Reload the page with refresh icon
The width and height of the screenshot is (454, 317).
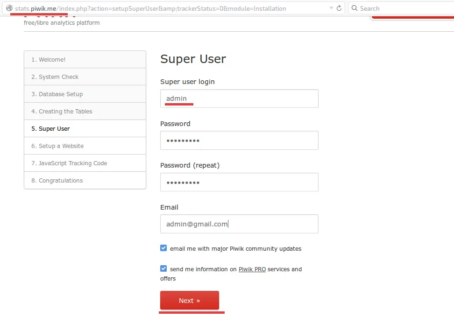(339, 8)
